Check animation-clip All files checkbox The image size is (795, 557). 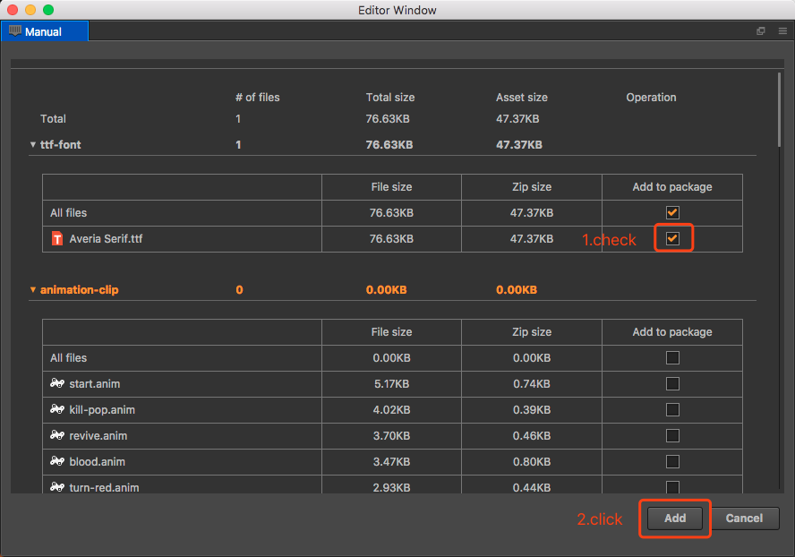[x=672, y=357]
